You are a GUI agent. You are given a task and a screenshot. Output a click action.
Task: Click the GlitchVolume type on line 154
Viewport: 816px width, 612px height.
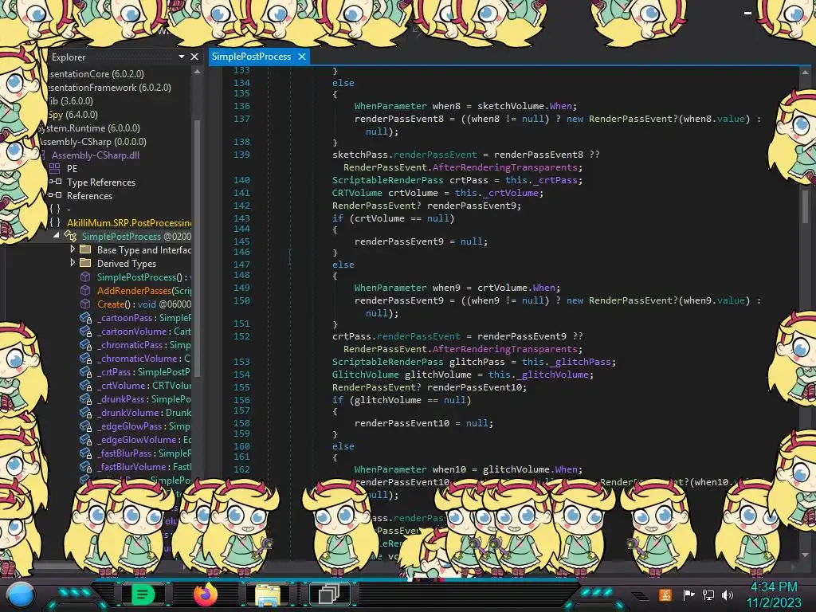pyautogui.click(x=365, y=375)
